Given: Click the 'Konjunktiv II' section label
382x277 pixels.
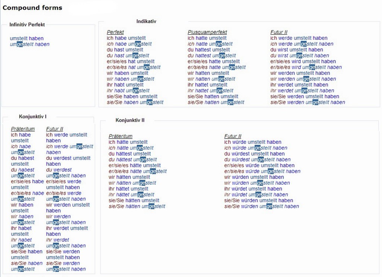Looking at the screenshot, I should point(130,120).
